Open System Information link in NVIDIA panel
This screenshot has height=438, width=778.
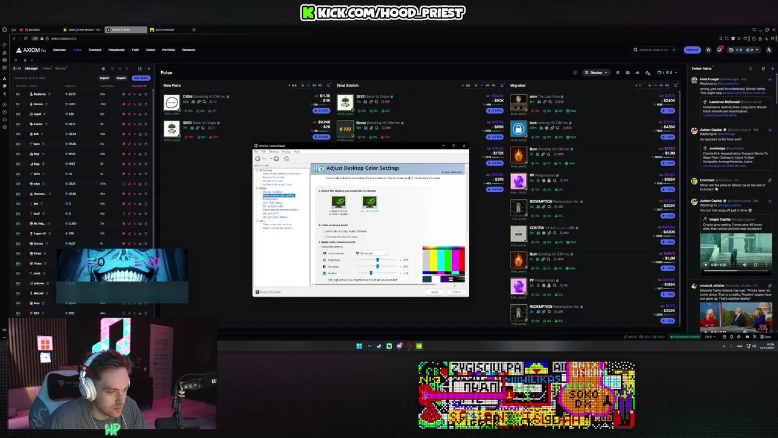click(x=270, y=292)
